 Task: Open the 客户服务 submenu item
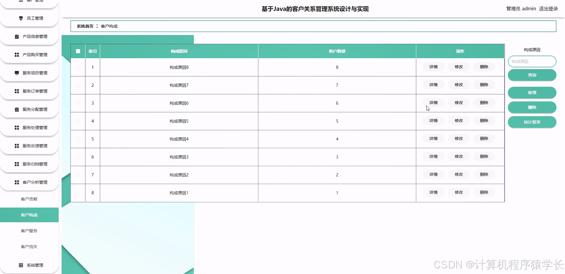pyautogui.click(x=29, y=231)
